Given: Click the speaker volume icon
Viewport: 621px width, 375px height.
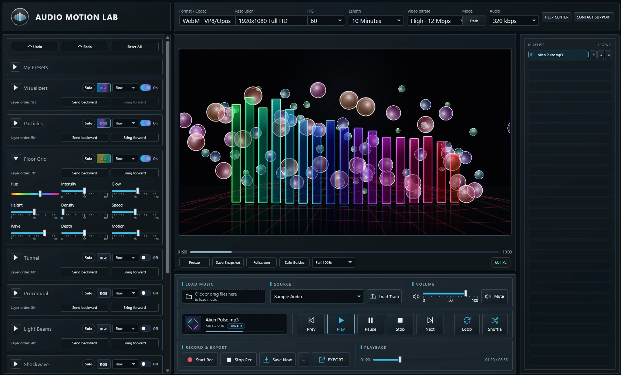Looking at the screenshot, I should (416, 296).
